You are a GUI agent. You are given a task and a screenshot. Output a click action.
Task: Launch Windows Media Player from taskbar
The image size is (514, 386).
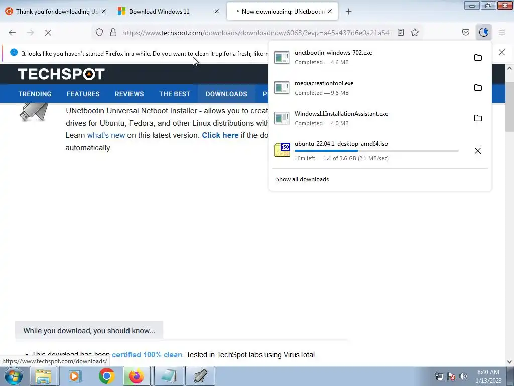click(74, 376)
